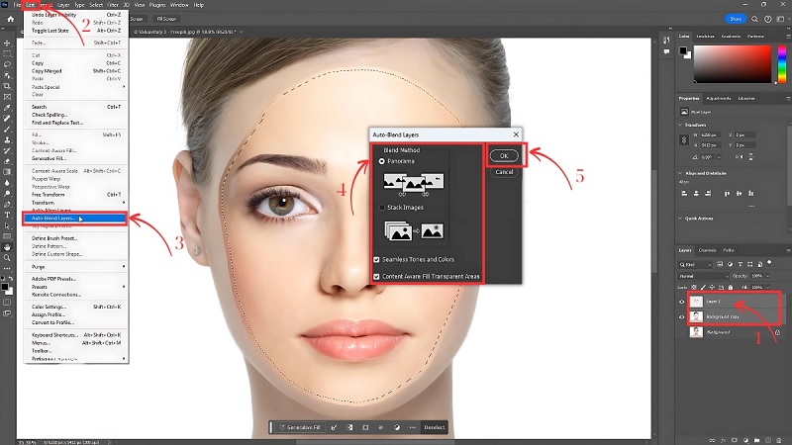Screen dimensions: 792x445
Task: Select the Brush tool
Action: [7, 130]
